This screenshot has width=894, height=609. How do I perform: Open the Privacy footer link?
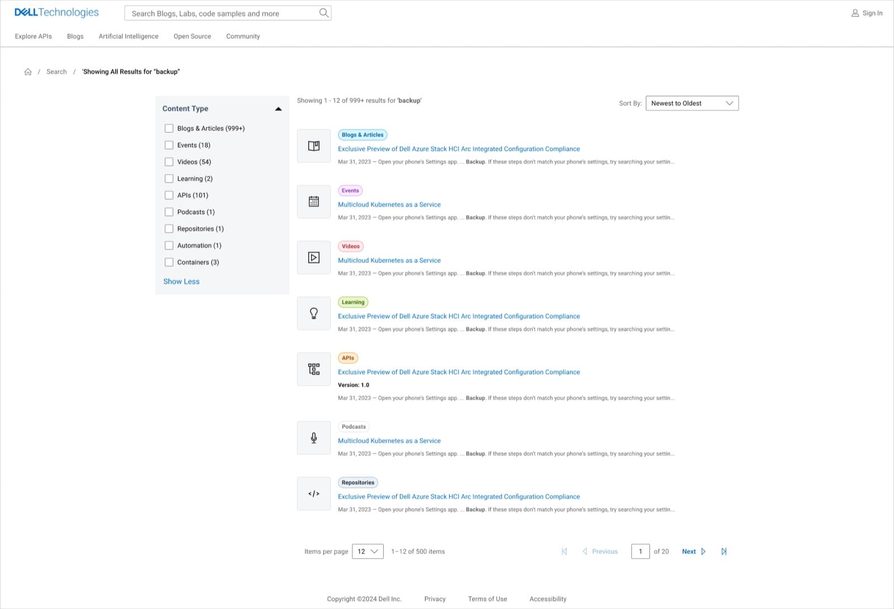pyautogui.click(x=435, y=599)
